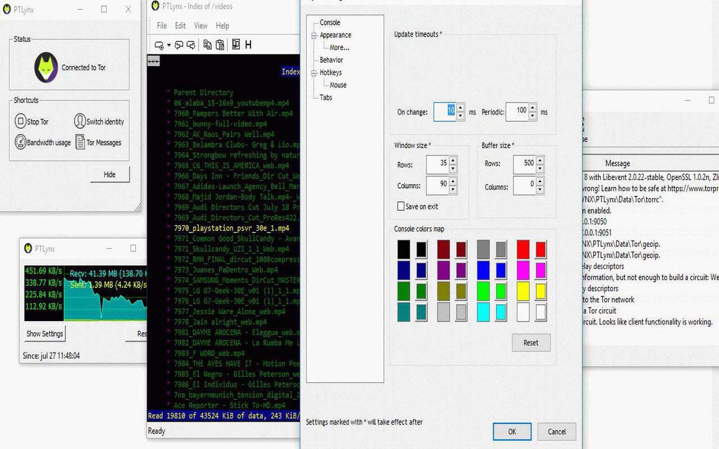Click the forward arrow toolbar icon
This screenshot has width=719, height=449.
click(x=191, y=45)
